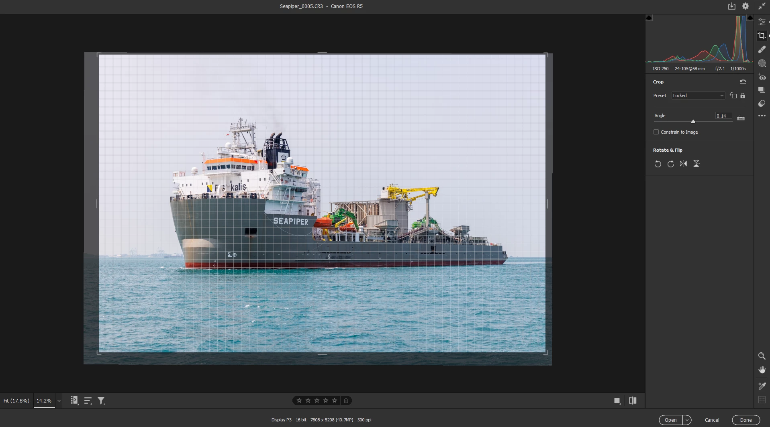This screenshot has height=427, width=770.
Task: Enable Constrain to Image checkbox
Action: [x=656, y=132]
